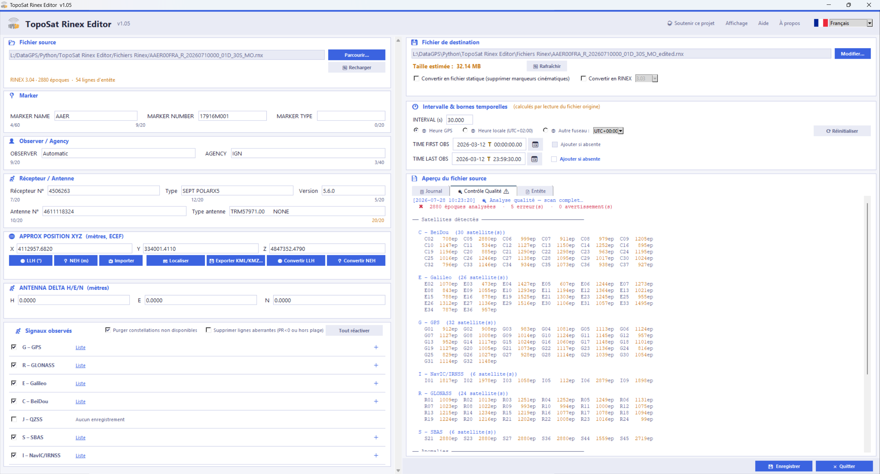Switch to the Entête tab
This screenshot has width=880, height=474.
pyautogui.click(x=535, y=191)
